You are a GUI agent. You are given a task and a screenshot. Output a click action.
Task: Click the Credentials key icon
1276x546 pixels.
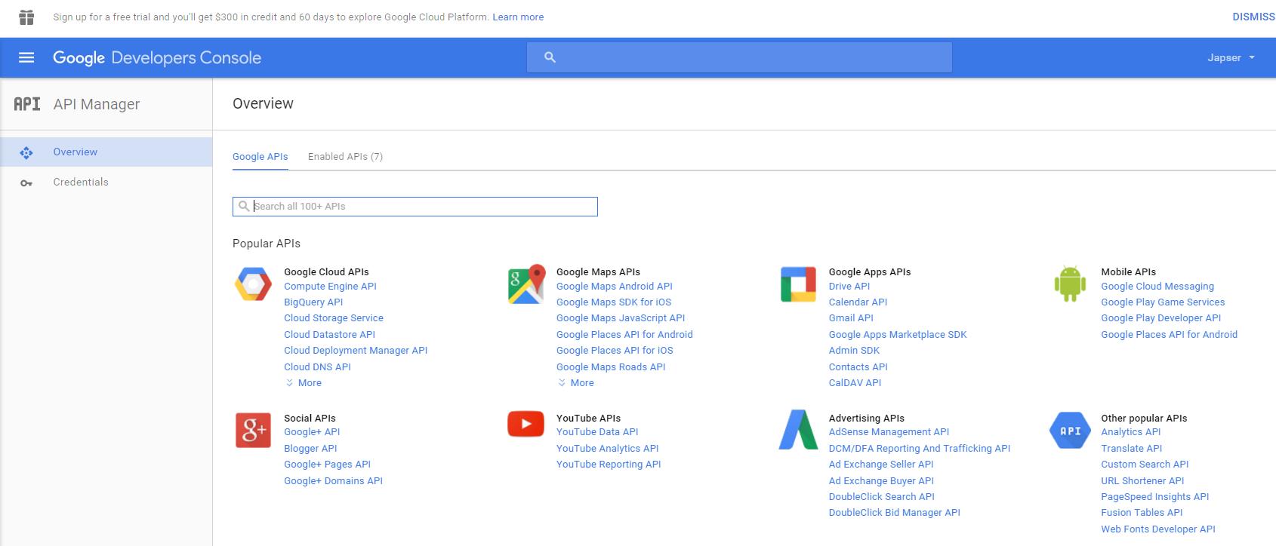26,183
